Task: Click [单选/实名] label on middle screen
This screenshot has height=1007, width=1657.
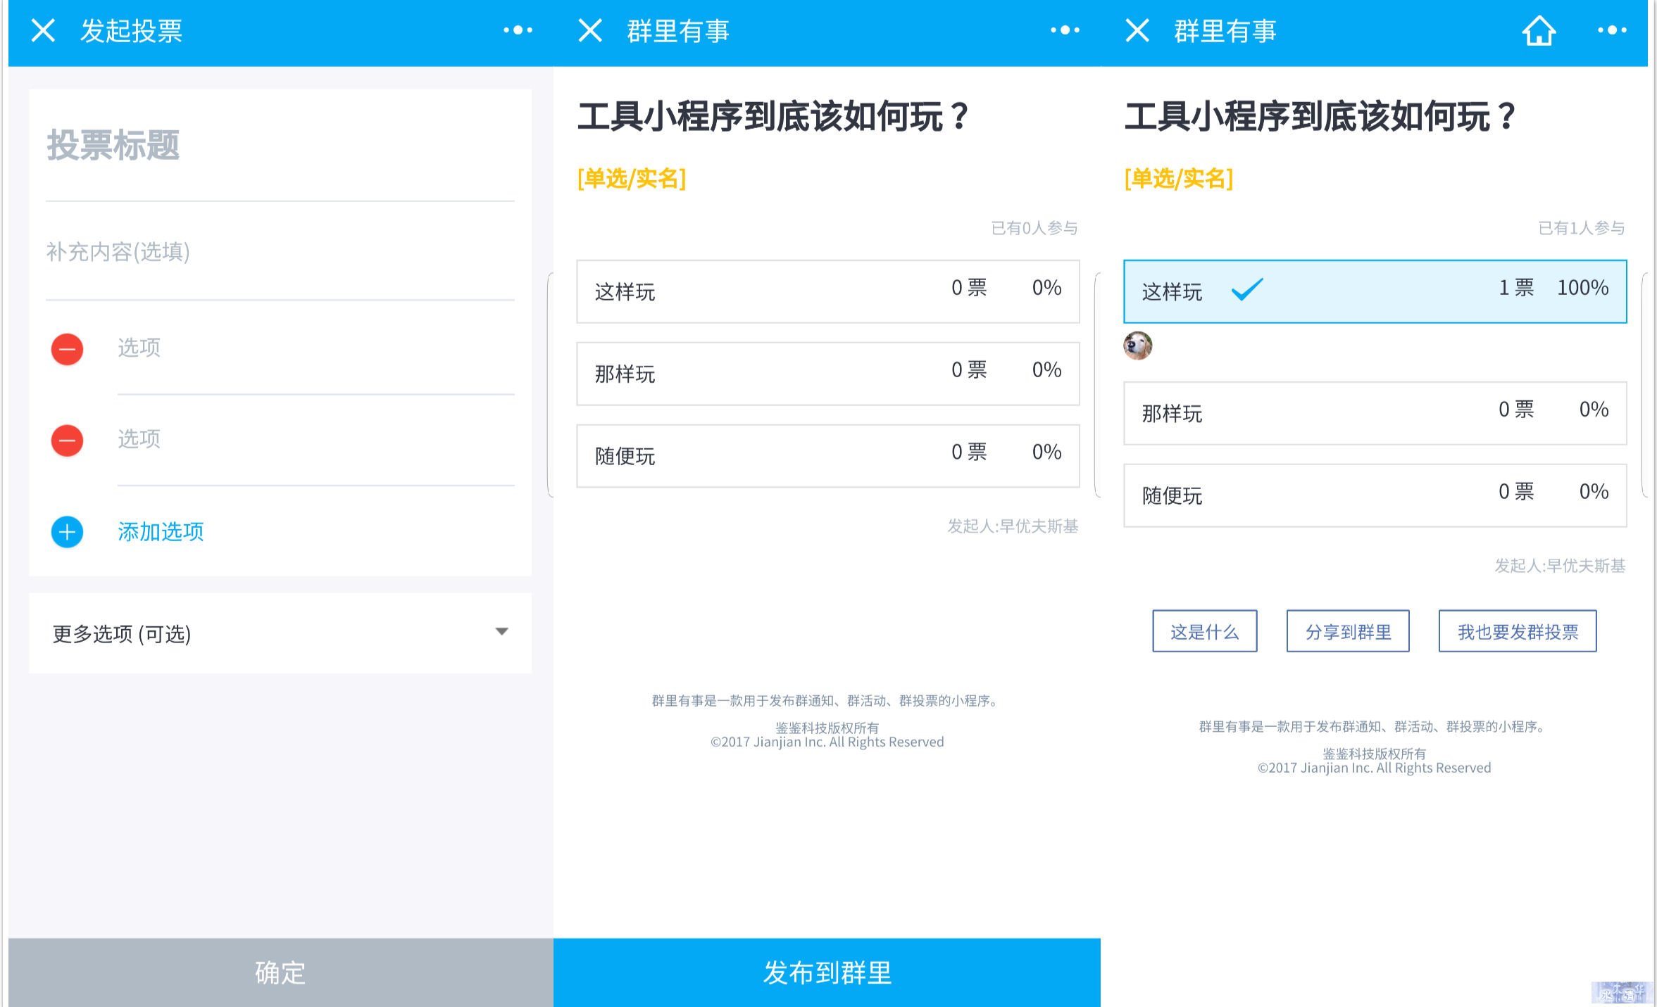Action: 632,179
